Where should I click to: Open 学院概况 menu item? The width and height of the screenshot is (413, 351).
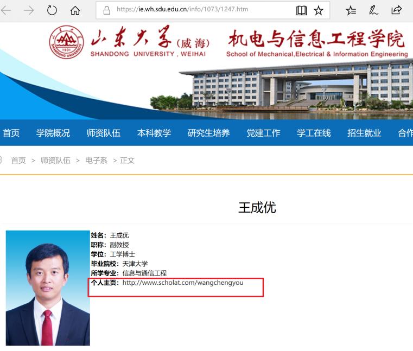53,133
